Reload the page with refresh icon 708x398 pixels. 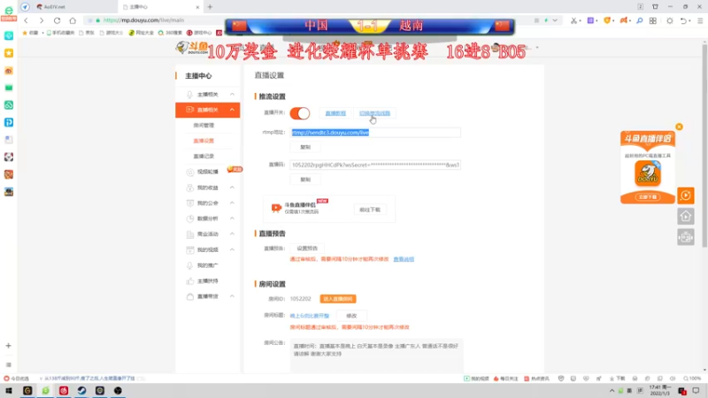tap(57, 20)
